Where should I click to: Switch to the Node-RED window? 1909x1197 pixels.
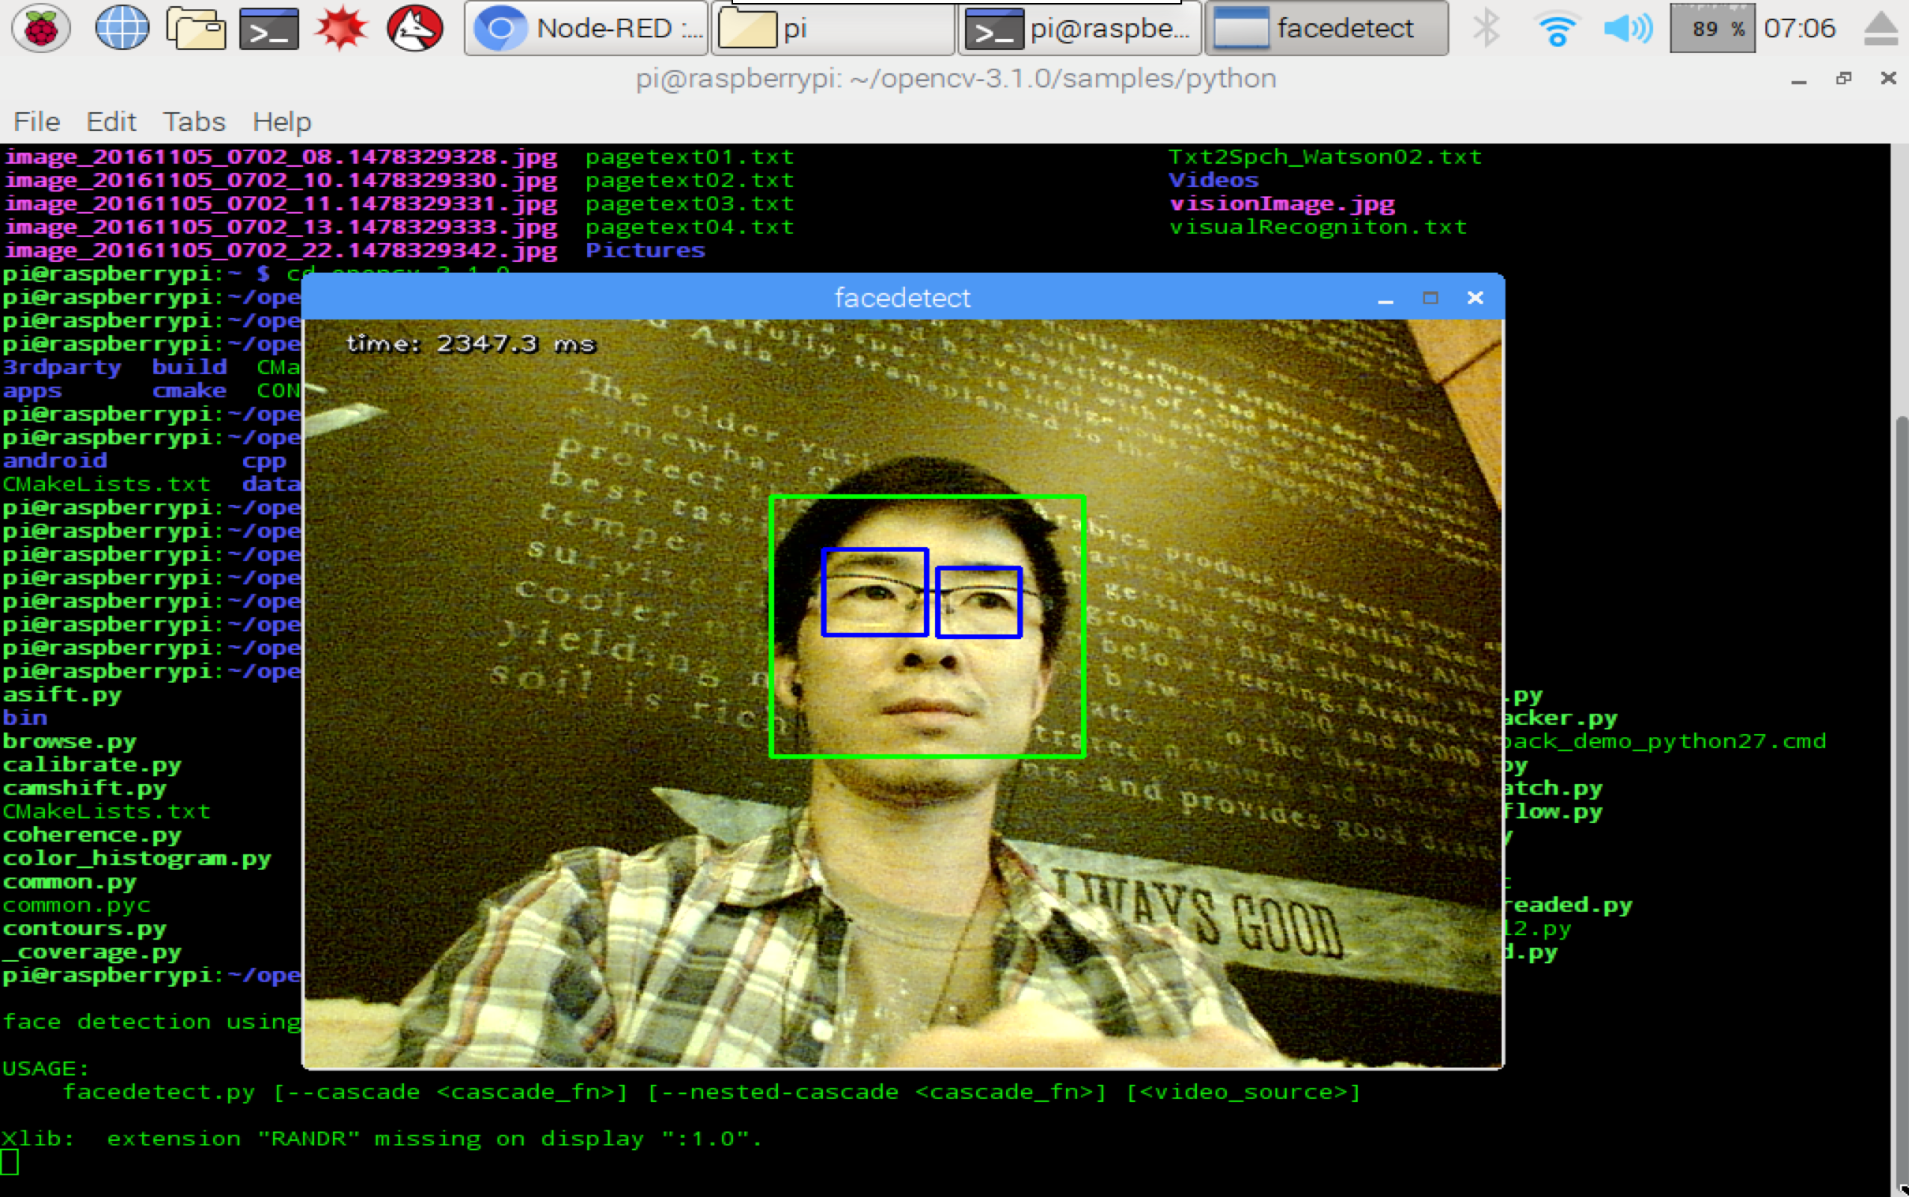pos(586,28)
